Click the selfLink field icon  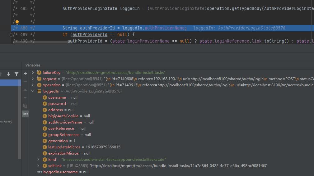(x=45, y=166)
